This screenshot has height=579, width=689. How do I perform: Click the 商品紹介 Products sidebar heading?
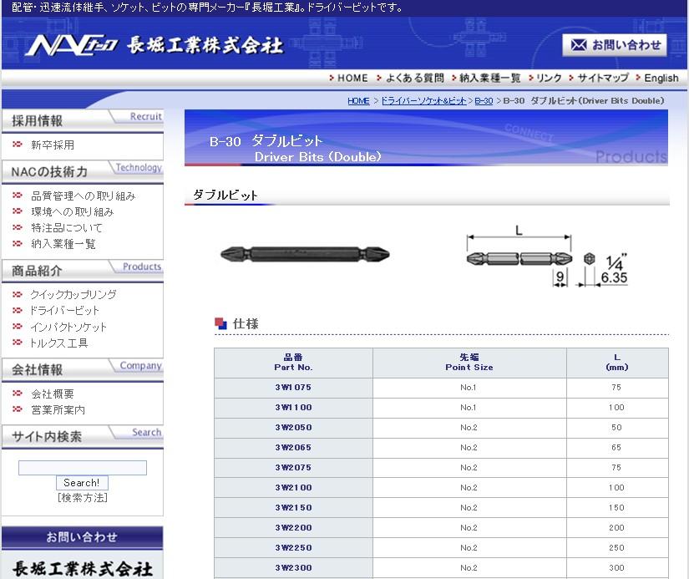[x=83, y=270]
